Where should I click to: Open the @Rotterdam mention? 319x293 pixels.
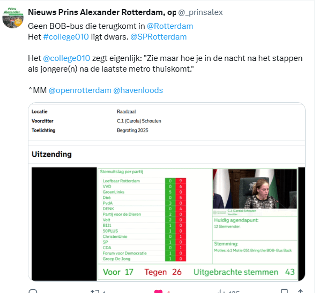click(170, 26)
